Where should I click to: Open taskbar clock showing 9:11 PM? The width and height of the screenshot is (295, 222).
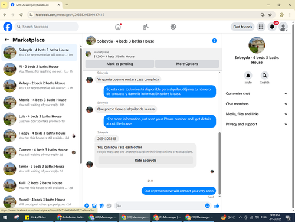tap(275, 217)
